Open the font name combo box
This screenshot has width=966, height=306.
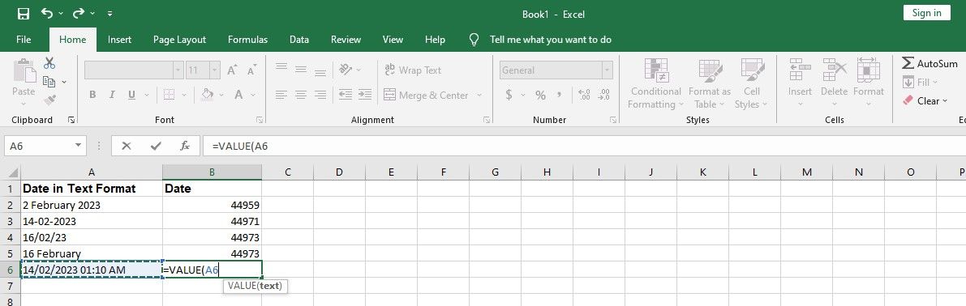point(134,70)
